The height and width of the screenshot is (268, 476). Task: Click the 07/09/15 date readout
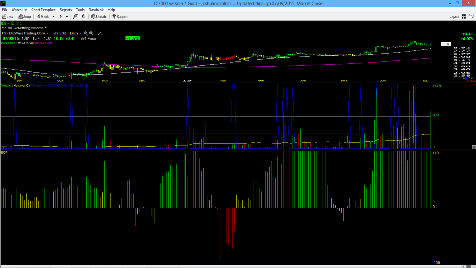pyautogui.click(x=11, y=38)
